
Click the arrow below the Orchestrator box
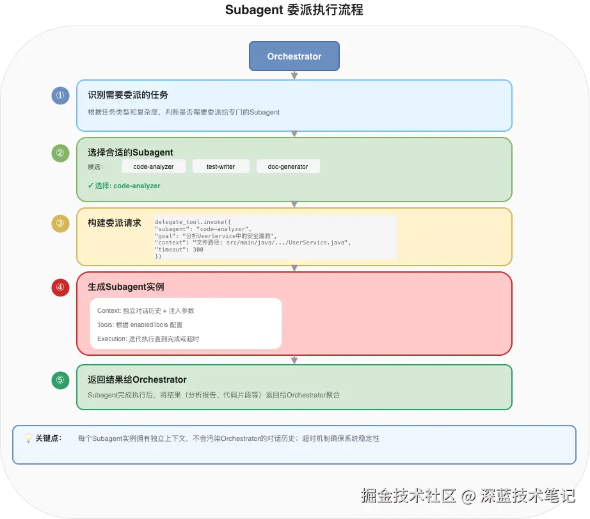tap(294, 75)
